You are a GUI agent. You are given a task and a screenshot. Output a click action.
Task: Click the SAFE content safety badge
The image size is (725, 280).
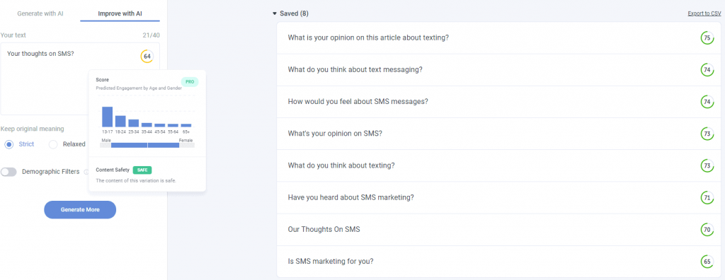pos(142,170)
